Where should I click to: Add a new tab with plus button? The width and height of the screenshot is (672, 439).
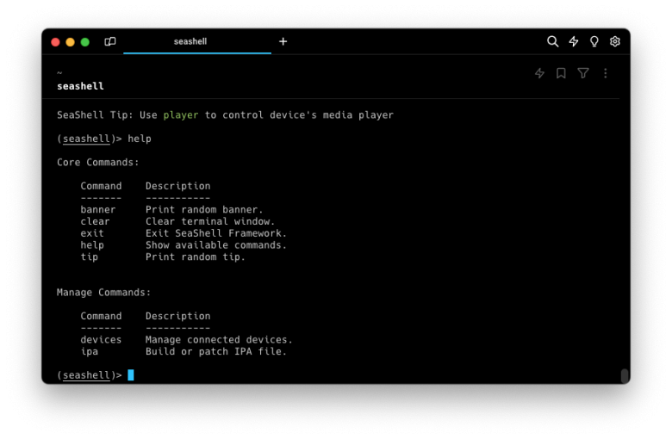tap(283, 41)
